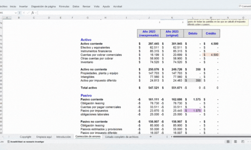Switch to Listado completo de archivos sheet
The height and width of the screenshot is (150, 251).
click(x=122, y=137)
